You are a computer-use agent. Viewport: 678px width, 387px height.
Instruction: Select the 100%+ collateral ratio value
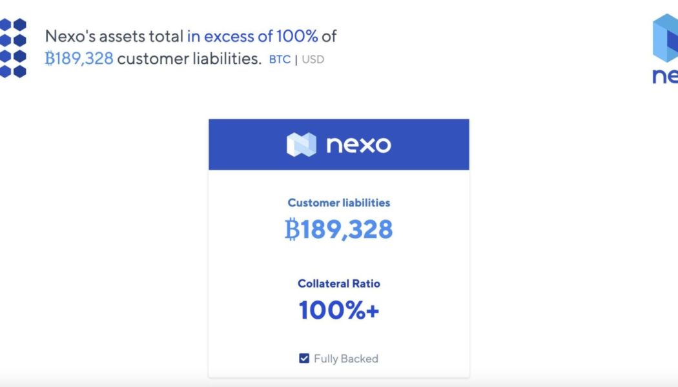pyautogui.click(x=339, y=311)
